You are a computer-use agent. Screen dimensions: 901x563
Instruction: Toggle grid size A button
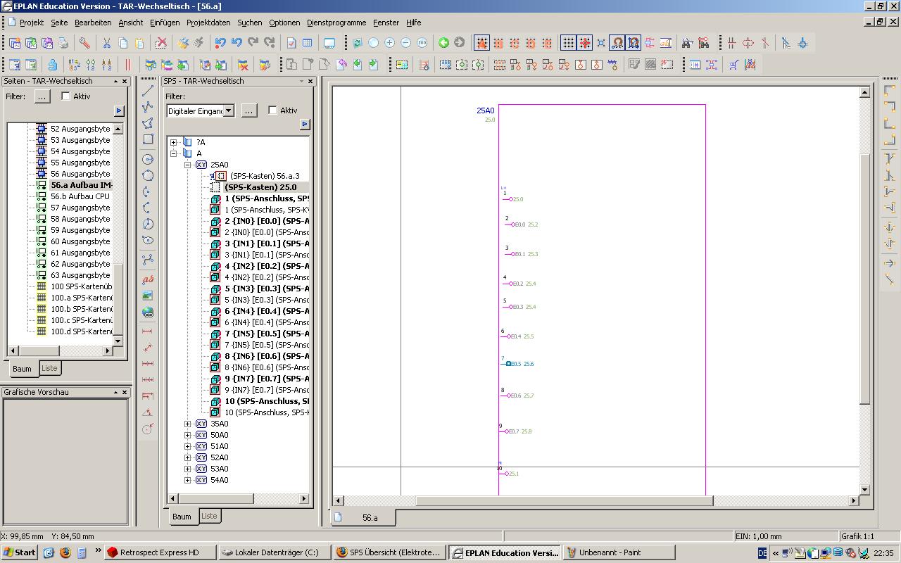pos(481,43)
